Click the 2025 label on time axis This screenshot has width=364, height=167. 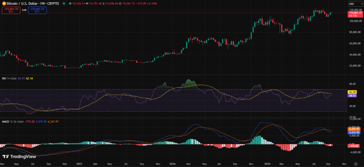click(x=268, y=164)
